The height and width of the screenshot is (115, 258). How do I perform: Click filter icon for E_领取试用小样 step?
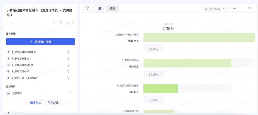[x=68, y=72]
